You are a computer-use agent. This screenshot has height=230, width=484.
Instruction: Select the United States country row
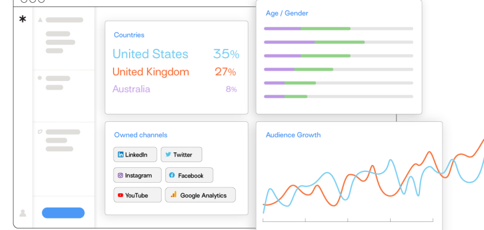pos(175,54)
